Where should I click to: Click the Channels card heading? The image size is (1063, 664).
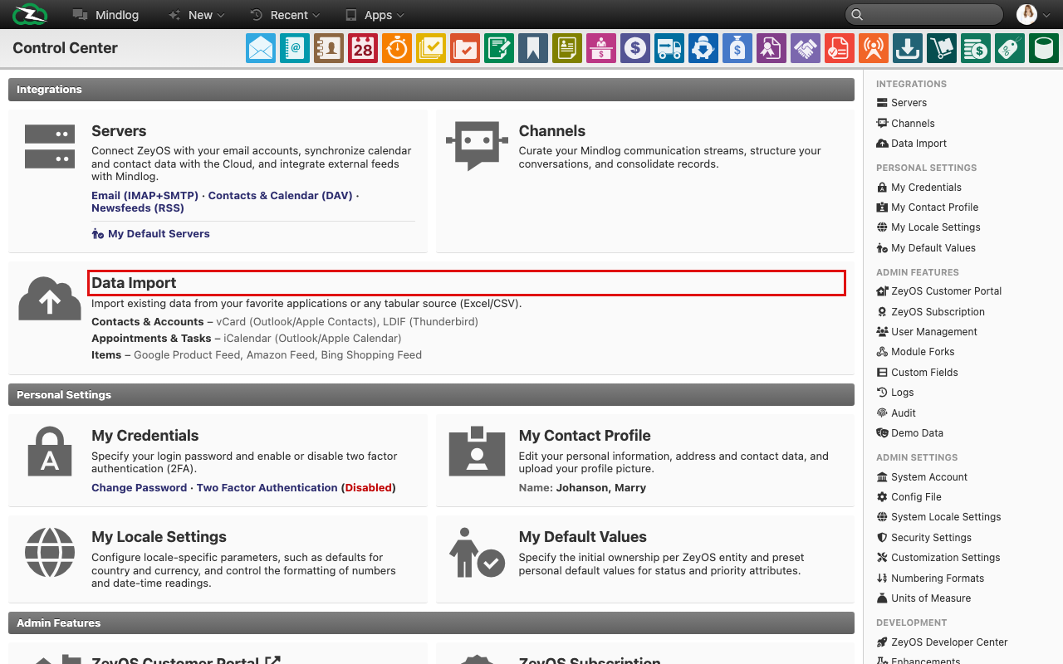(x=552, y=131)
